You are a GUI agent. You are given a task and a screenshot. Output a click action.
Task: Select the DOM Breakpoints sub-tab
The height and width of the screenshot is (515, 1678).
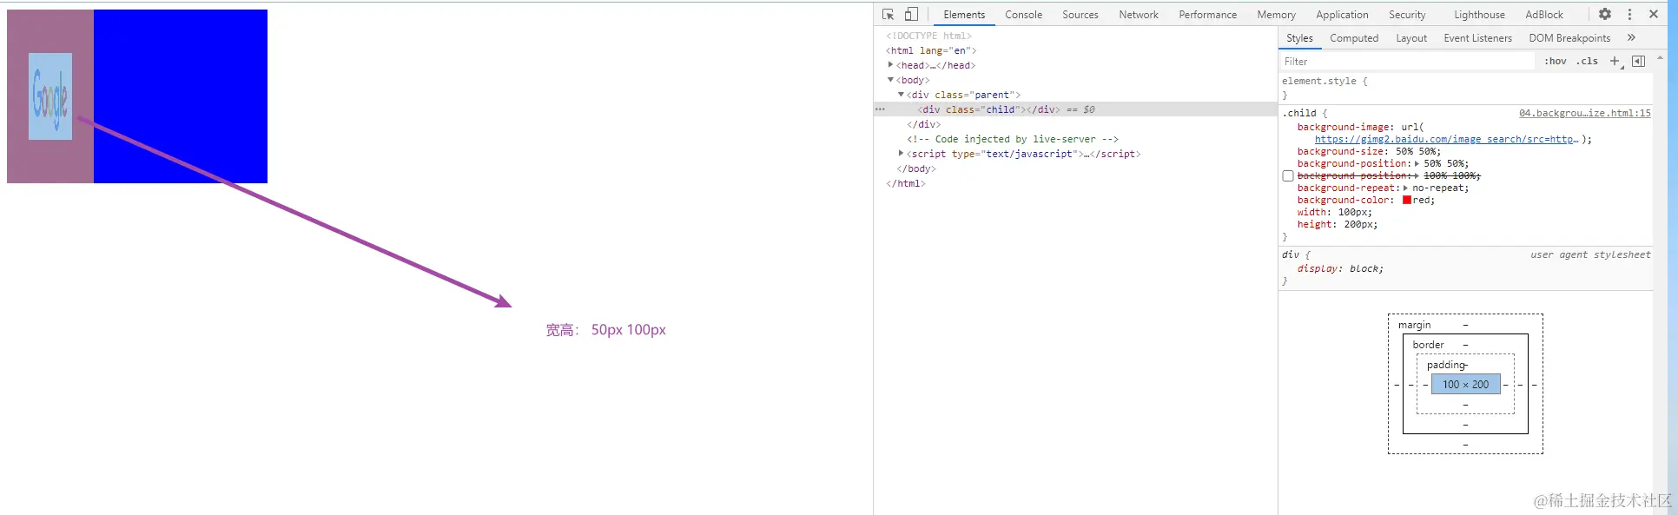click(x=1569, y=38)
